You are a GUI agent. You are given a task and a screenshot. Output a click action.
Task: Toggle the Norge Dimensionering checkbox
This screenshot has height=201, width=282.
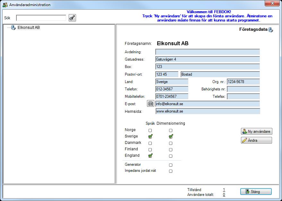coord(171,130)
